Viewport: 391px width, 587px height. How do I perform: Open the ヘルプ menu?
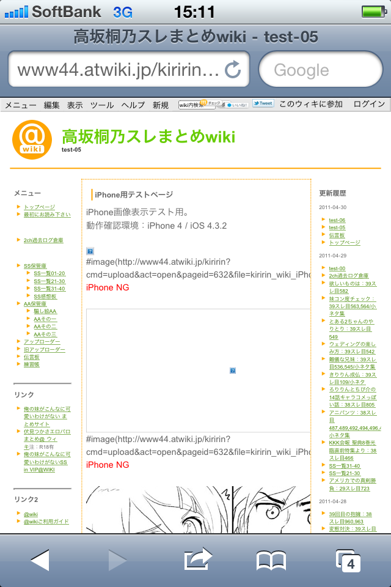tap(133, 105)
